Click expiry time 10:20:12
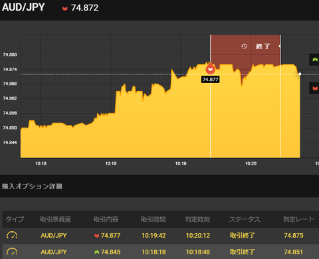 (x=198, y=235)
